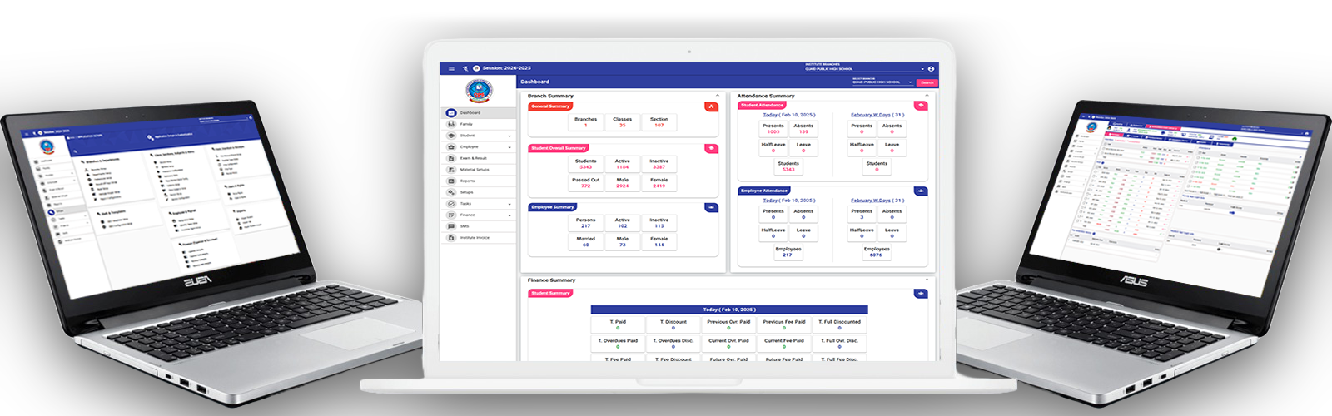
Task: Open Reports from the sidebar
Action: (451, 181)
